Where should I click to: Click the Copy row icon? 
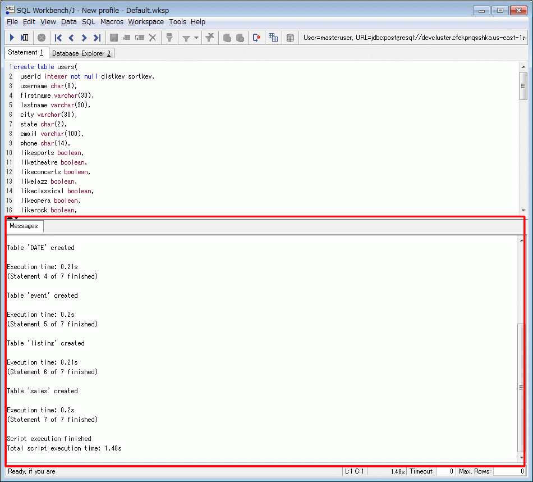coord(140,38)
